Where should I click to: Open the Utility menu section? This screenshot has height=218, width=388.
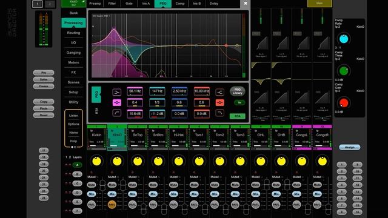(x=73, y=102)
